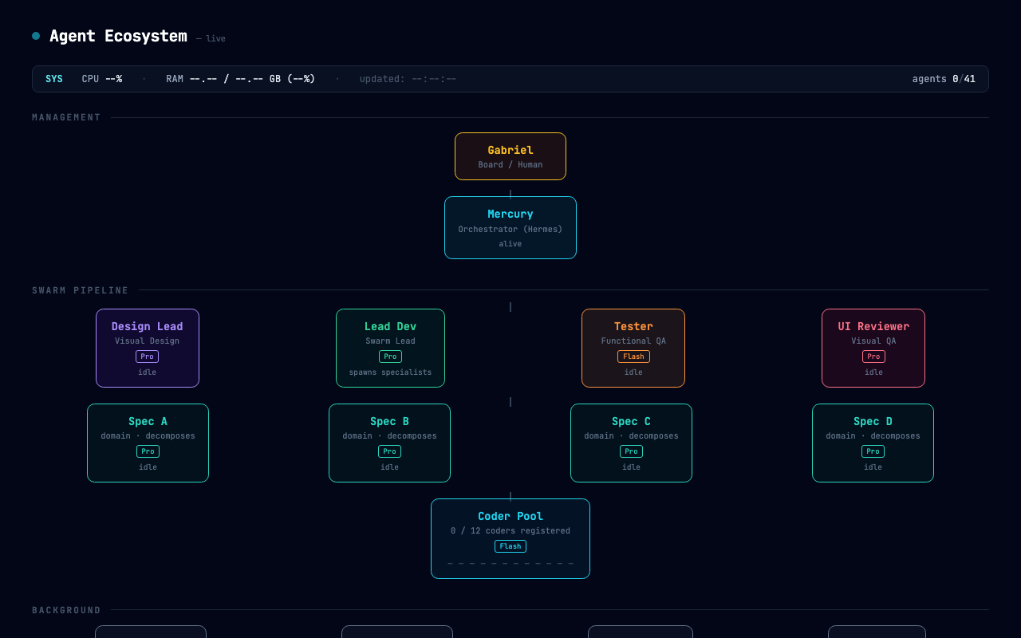This screenshot has width=1021, height=638.
Task: Click the Pro badge on Spec C
Action: 631,451
